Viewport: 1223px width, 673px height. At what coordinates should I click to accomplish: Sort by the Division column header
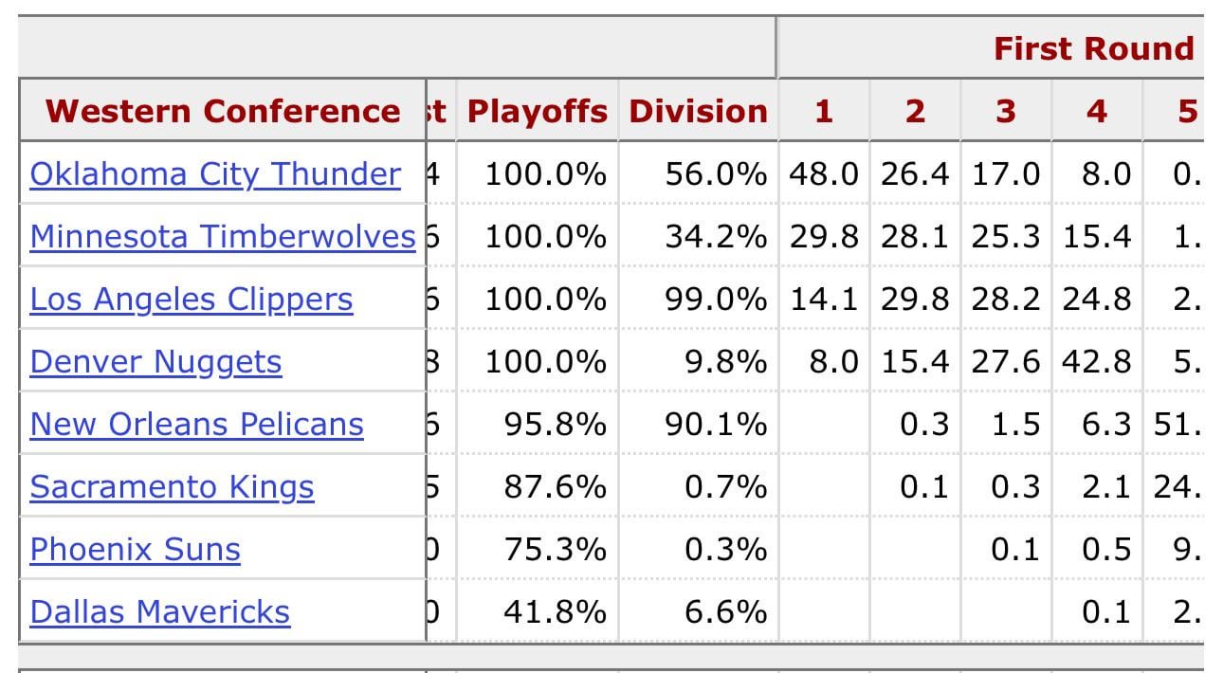click(x=698, y=111)
